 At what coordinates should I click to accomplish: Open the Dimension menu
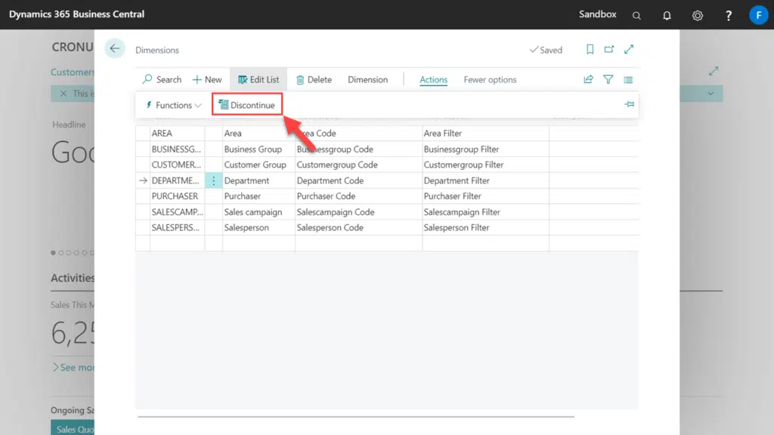click(367, 79)
